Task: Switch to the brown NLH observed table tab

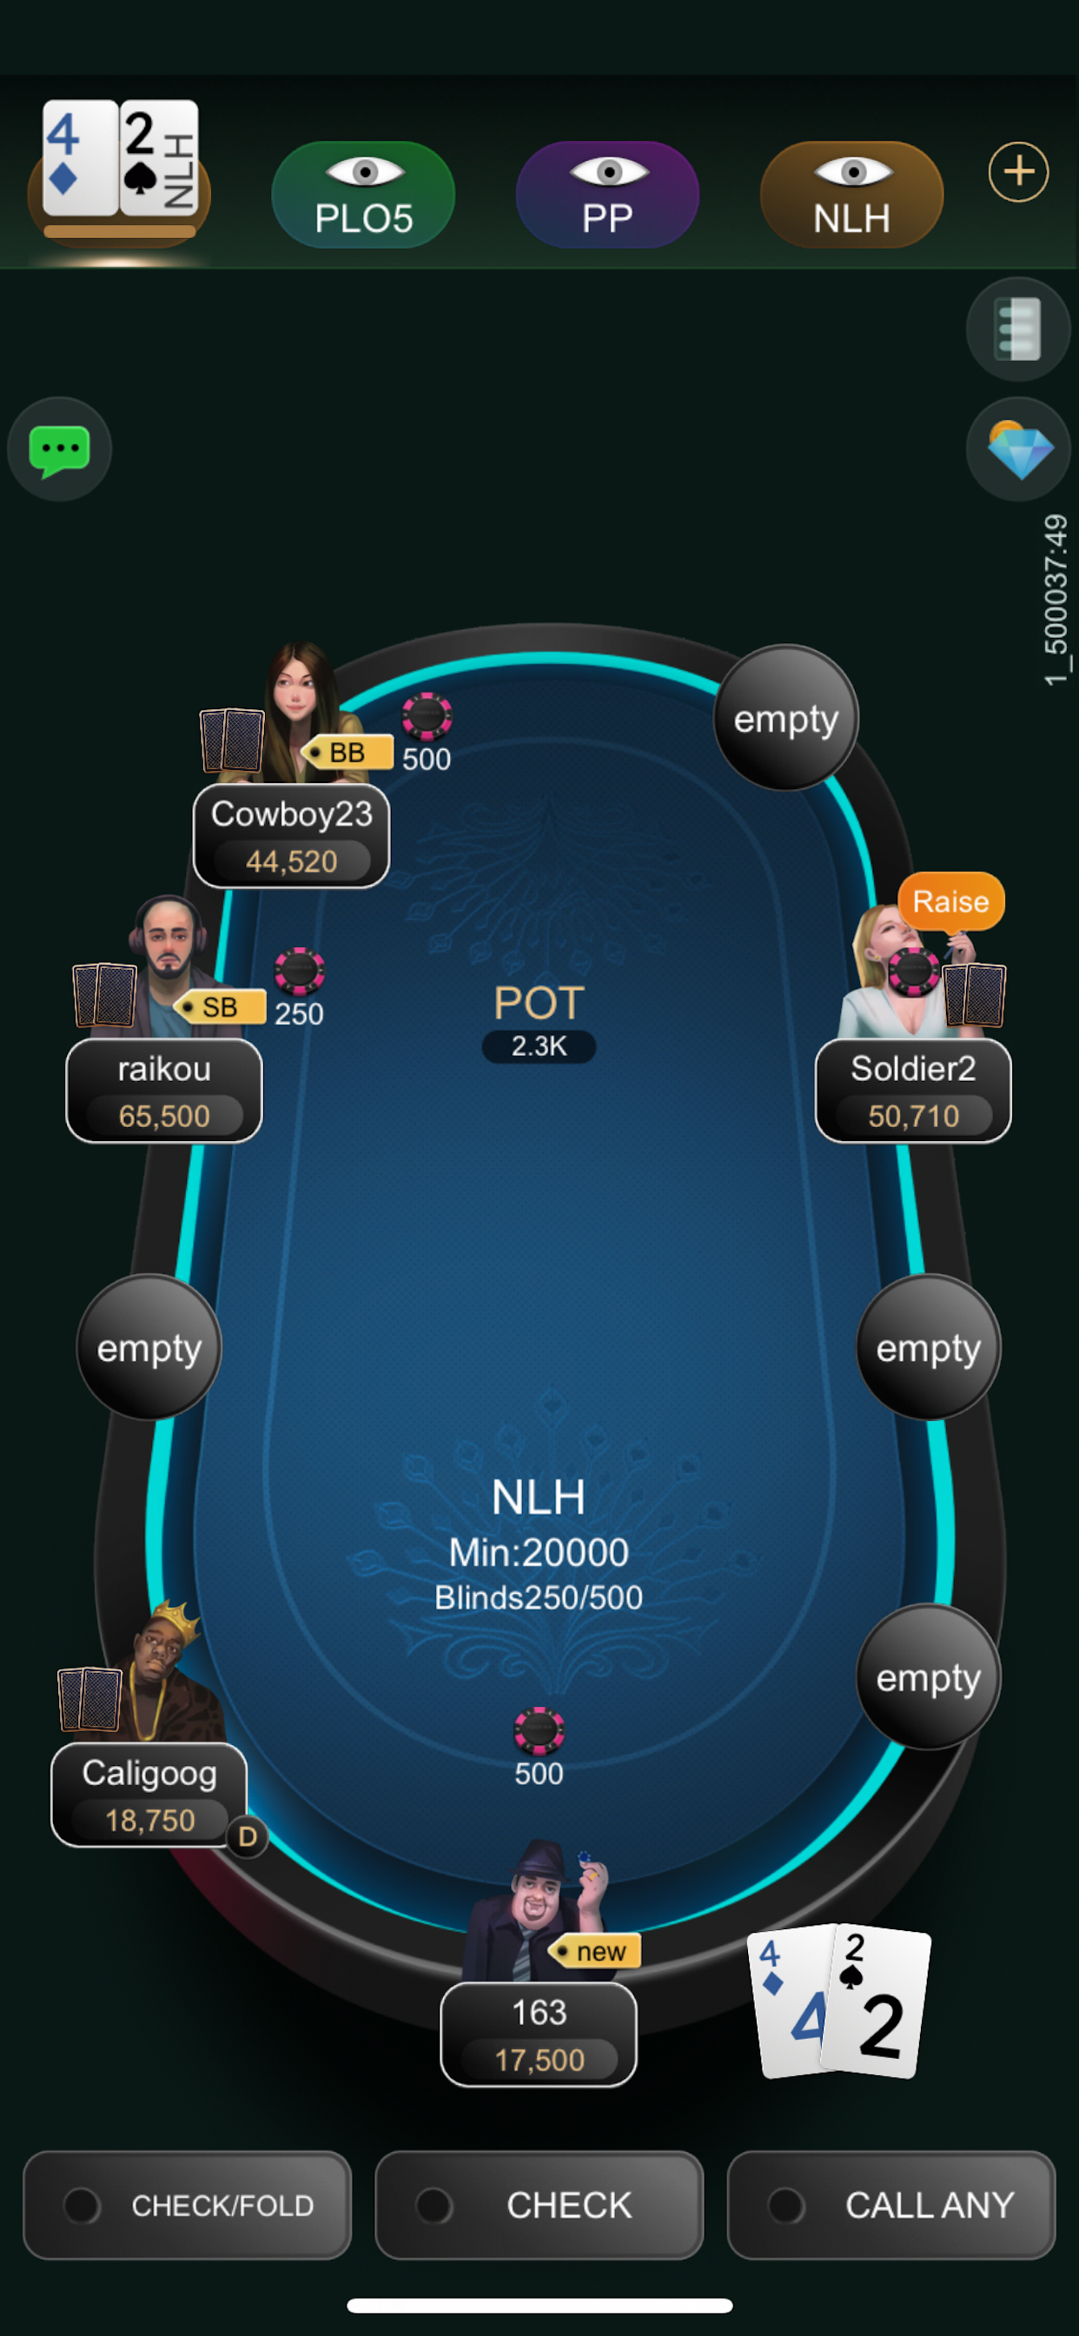Action: tap(851, 194)
